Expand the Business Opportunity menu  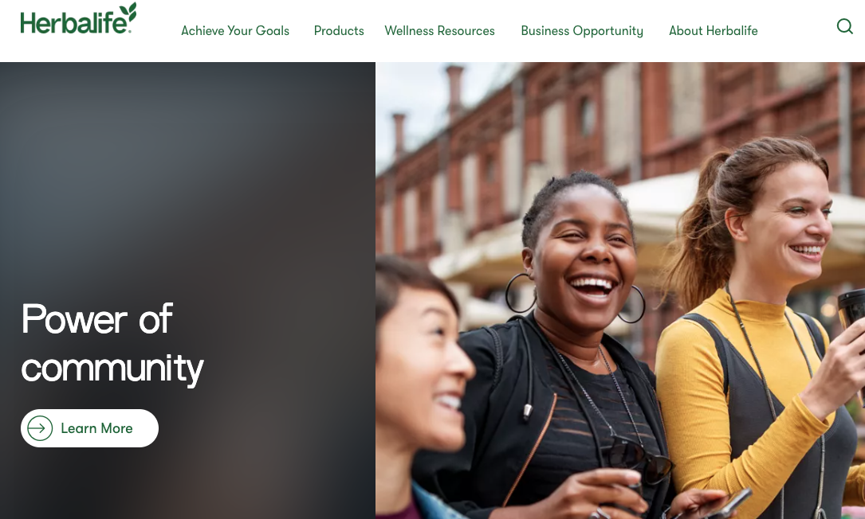click(582, 31)
